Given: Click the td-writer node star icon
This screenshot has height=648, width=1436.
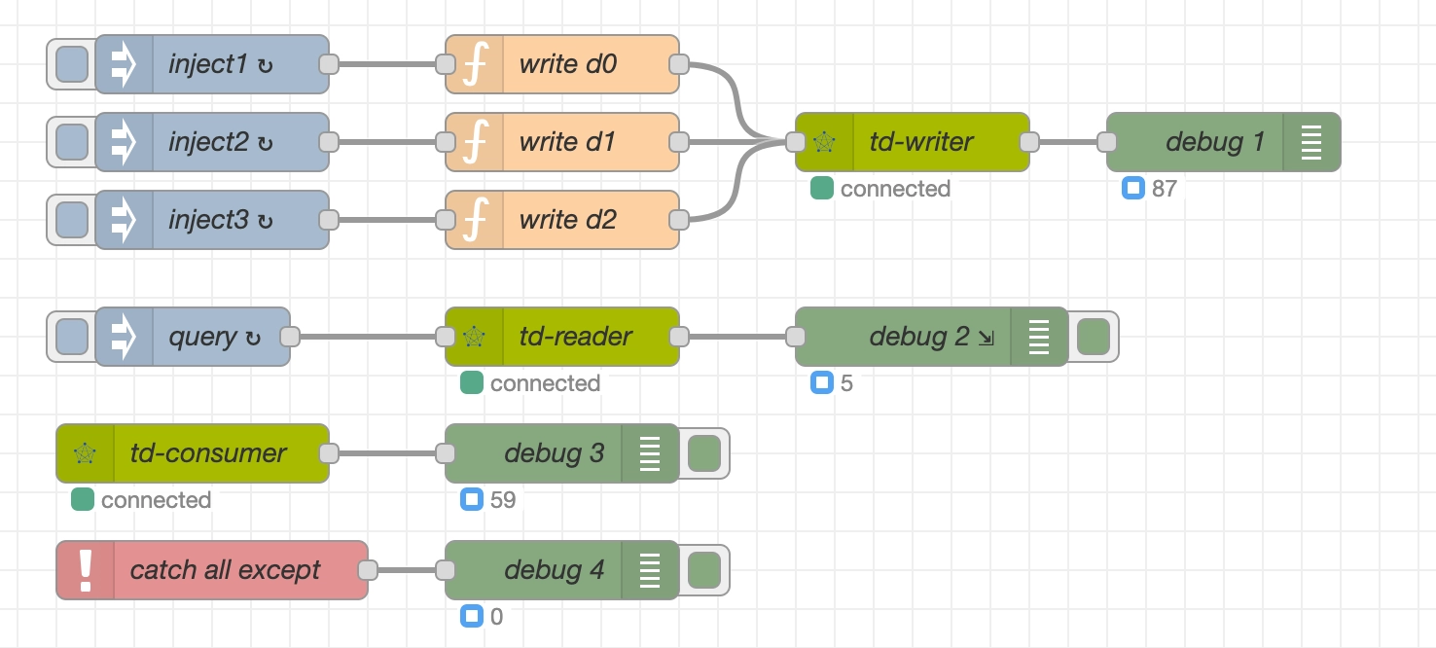Looking at the screenshot, I should (x=824, y=142).
